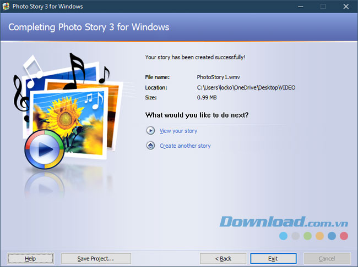358x267 pixels.
Task: Click the Help button
Action: [x=30, y=259]
